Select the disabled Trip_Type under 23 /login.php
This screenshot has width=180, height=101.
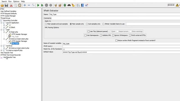click(15, 36)
